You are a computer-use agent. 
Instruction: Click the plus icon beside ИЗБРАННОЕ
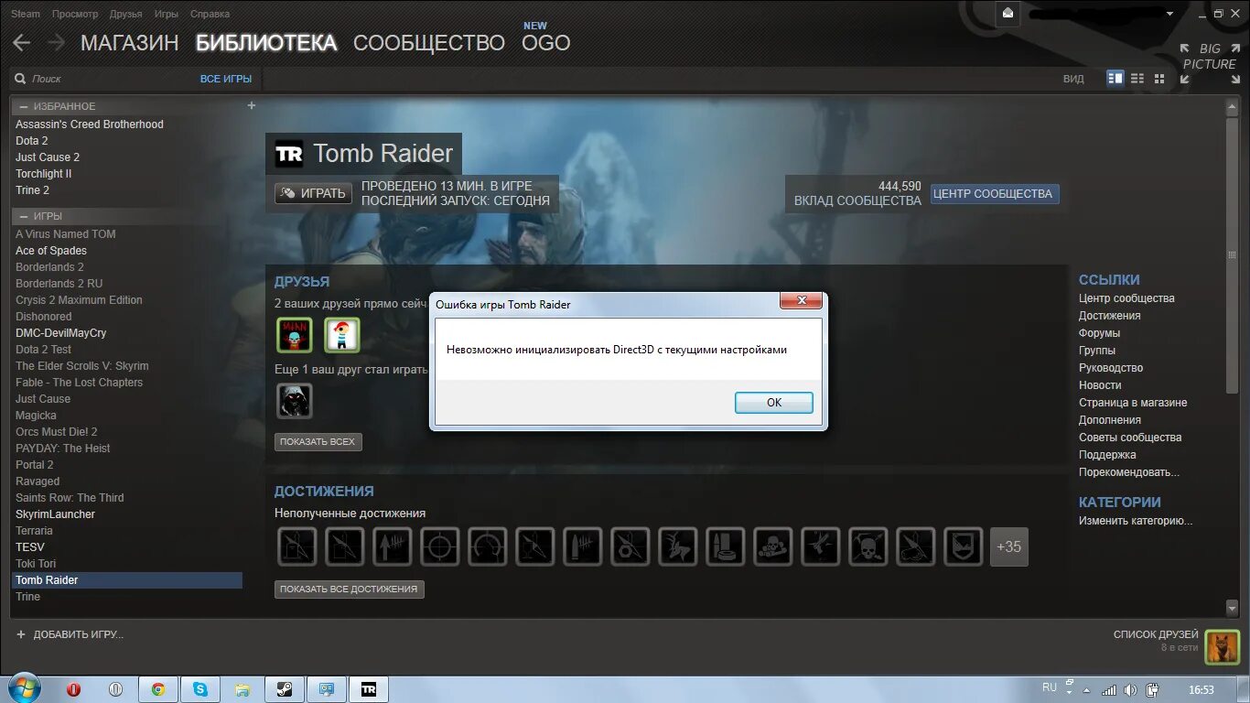(252, 105)
